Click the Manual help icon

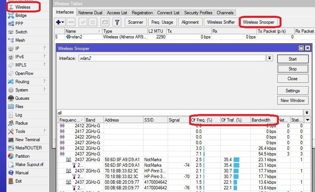click(11, 173)
